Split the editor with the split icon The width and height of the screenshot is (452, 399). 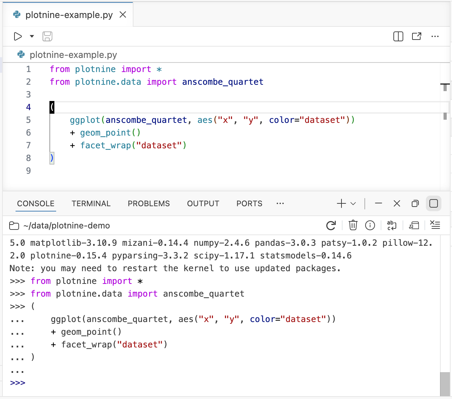[398, 36]
